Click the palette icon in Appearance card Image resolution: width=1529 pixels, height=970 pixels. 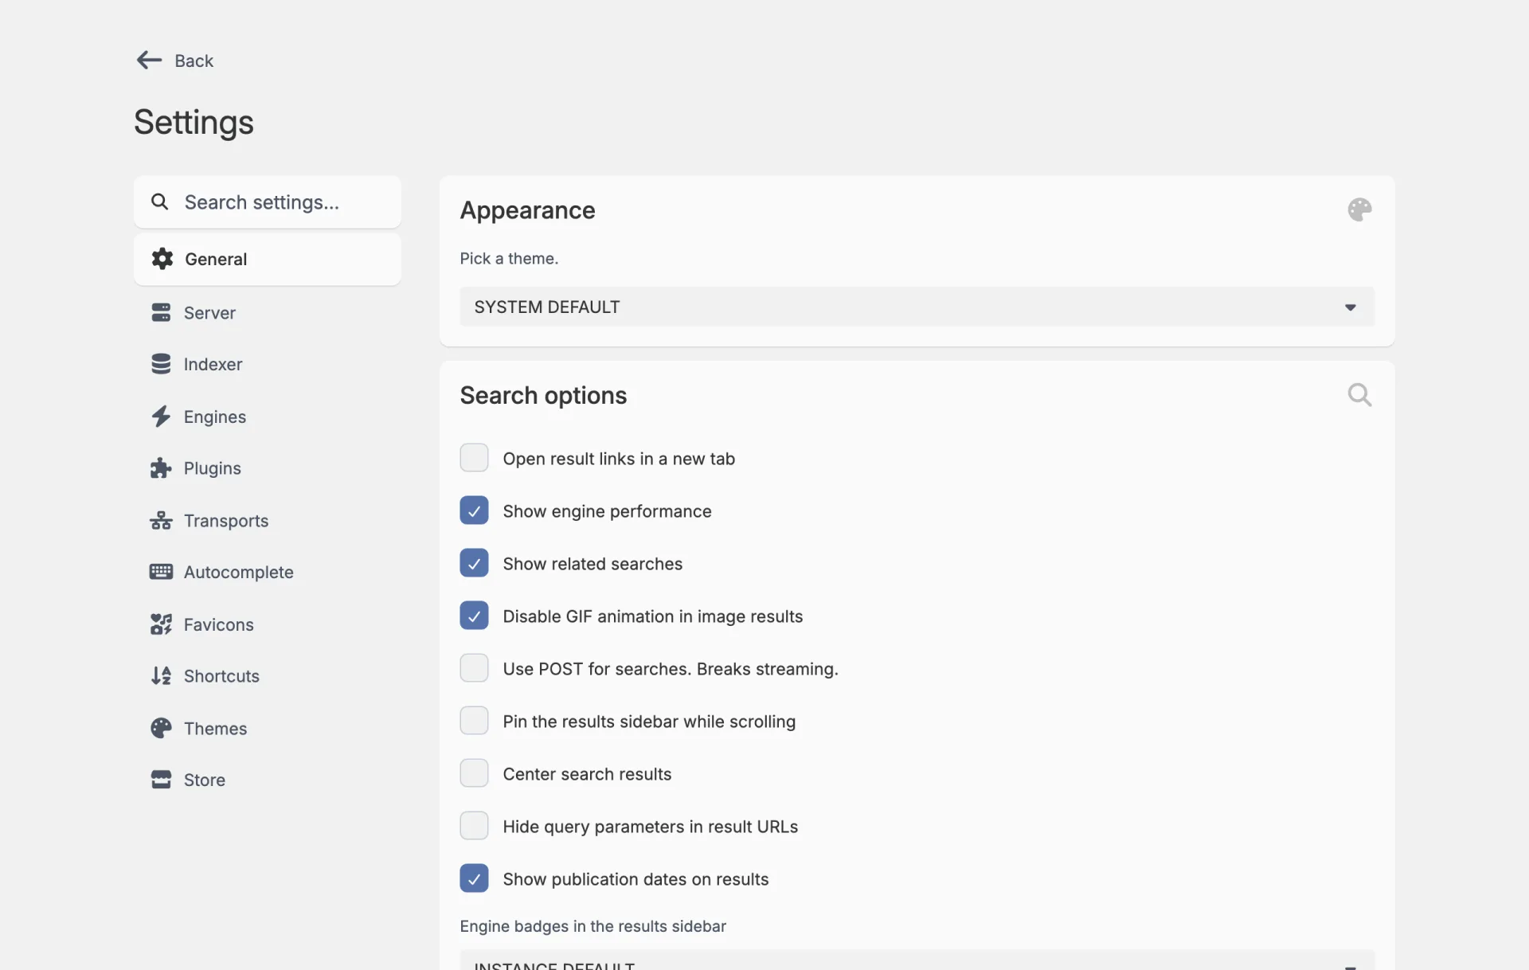[x=1359, y=210]
